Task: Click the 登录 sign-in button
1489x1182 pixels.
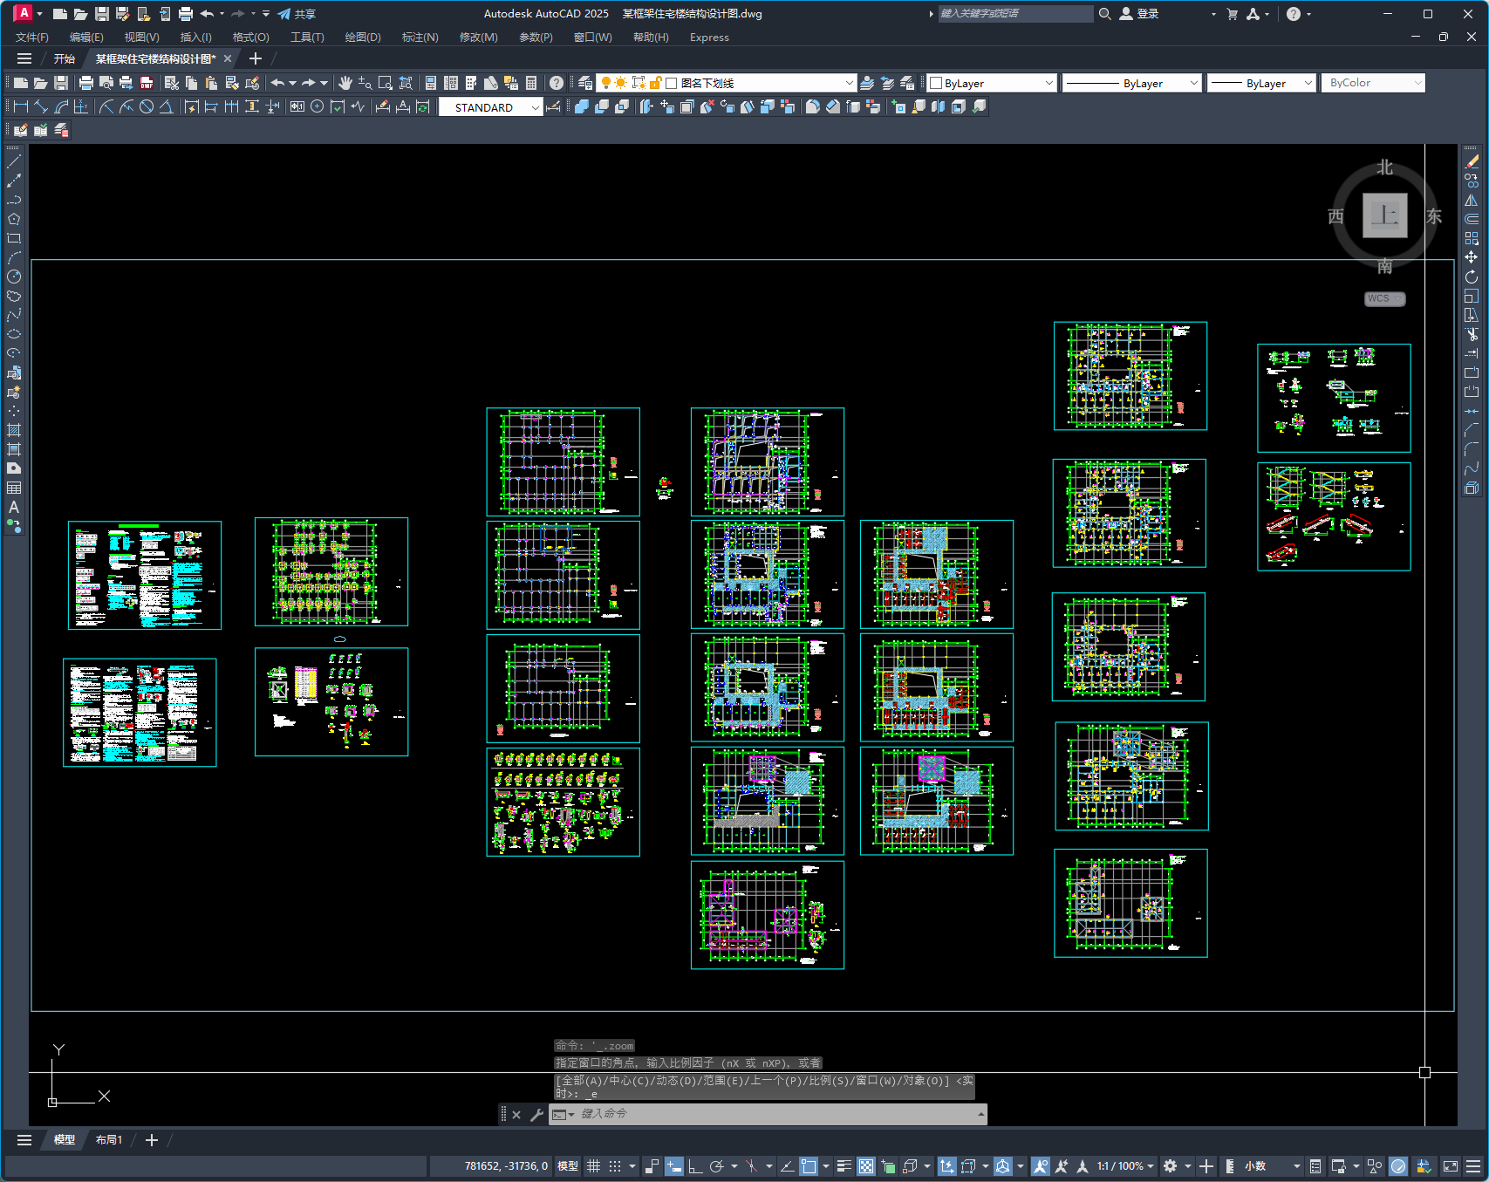Action: 1138,14
